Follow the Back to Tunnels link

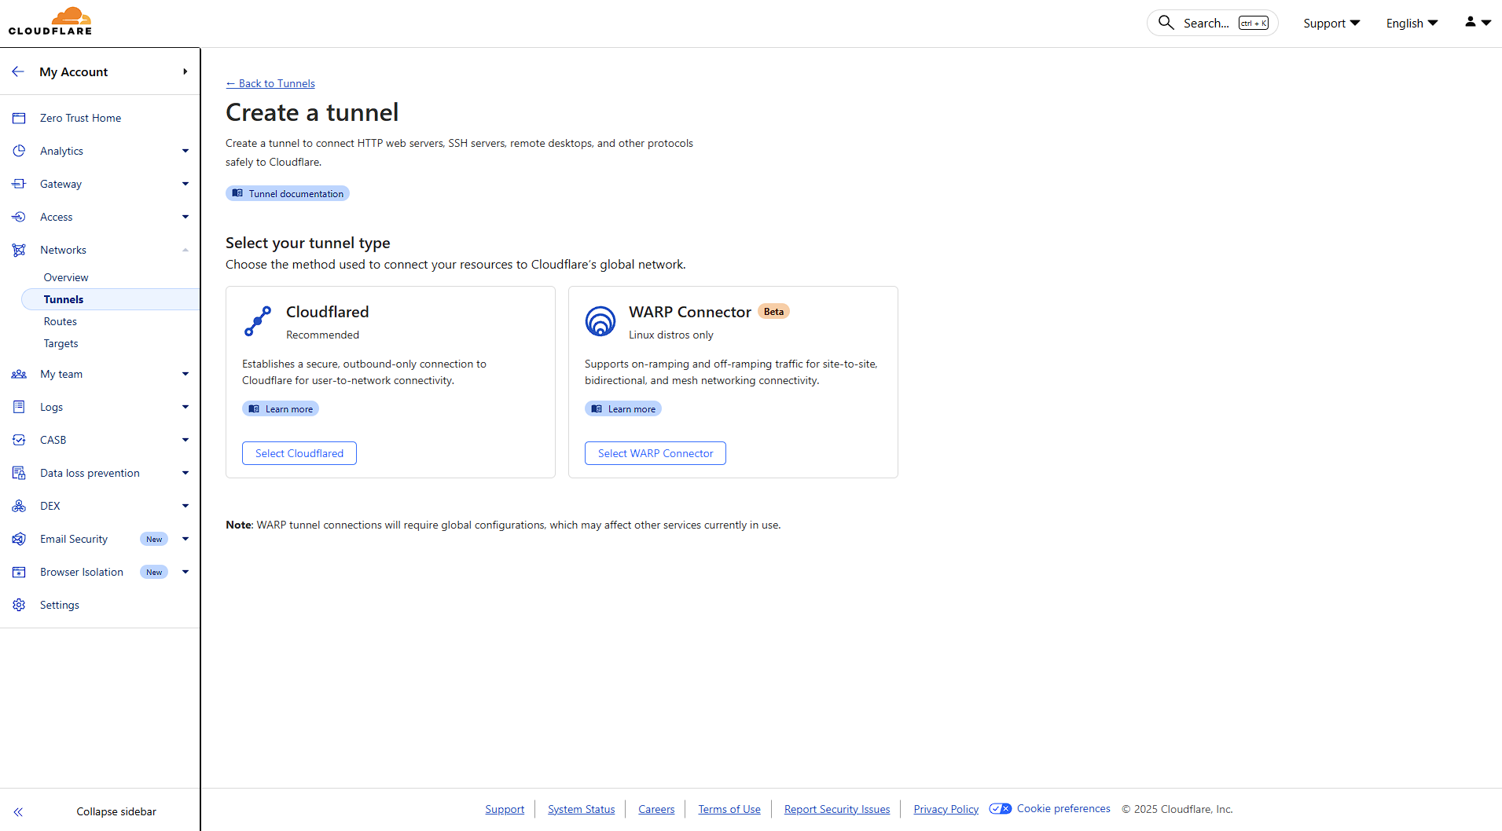[270, 83]
